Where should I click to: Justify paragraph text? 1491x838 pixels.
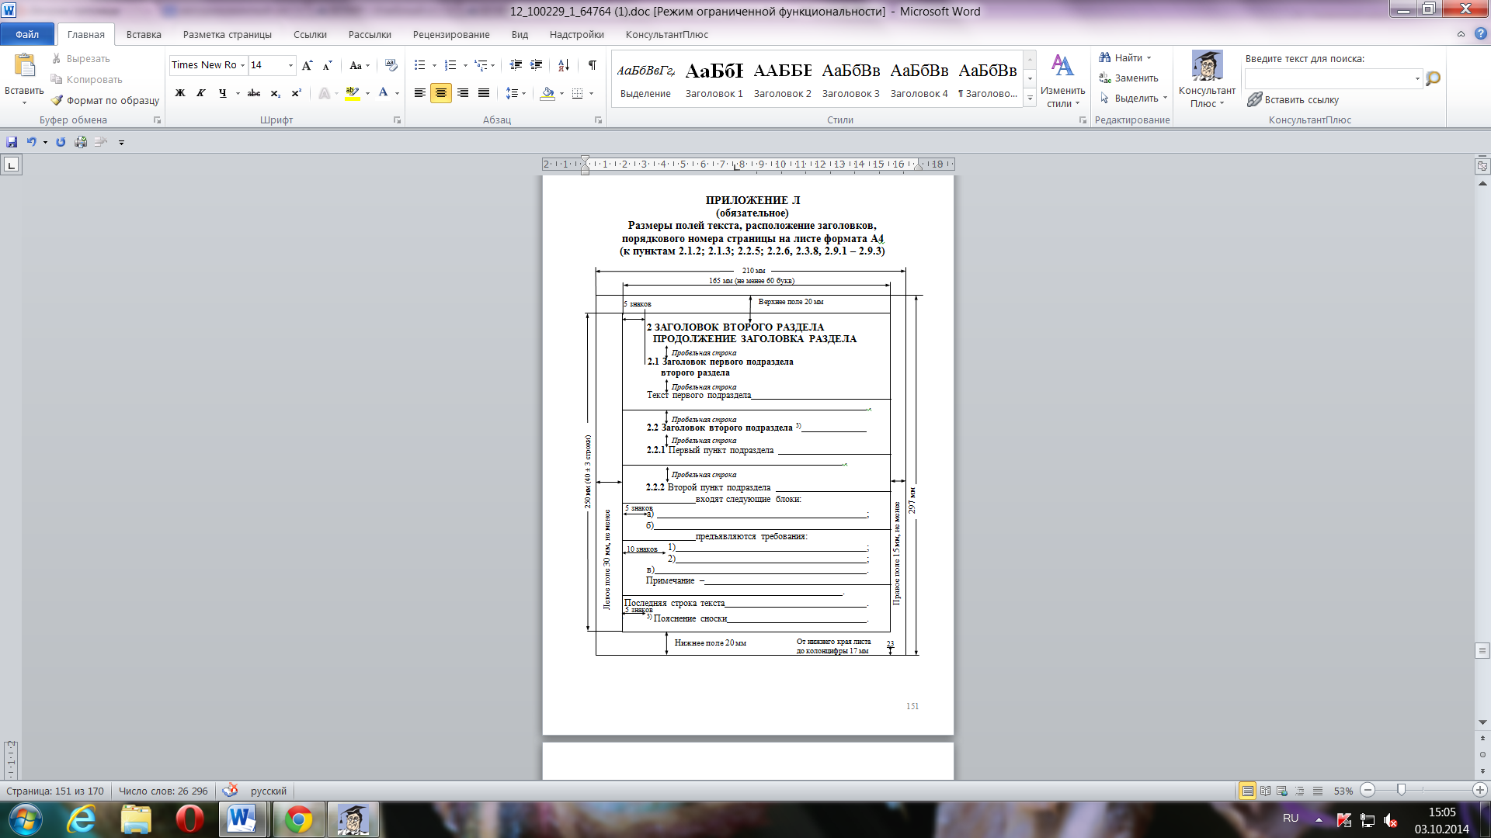(x=484, y=93)
